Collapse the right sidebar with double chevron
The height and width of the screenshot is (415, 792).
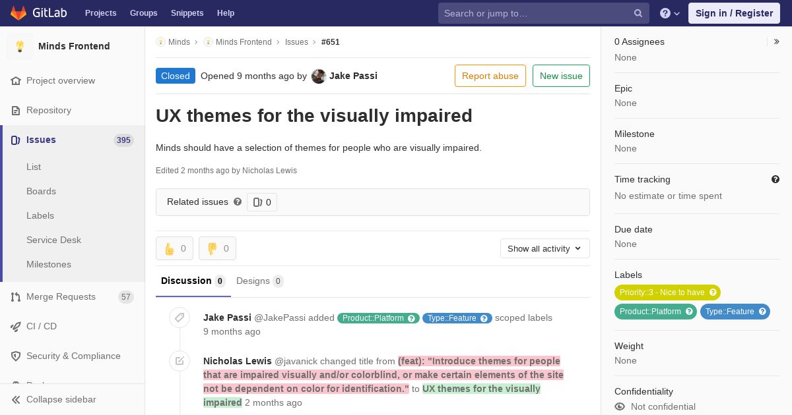777,41
